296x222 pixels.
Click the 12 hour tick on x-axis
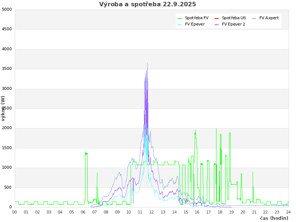pyautogui.click(x=152, y=212)
